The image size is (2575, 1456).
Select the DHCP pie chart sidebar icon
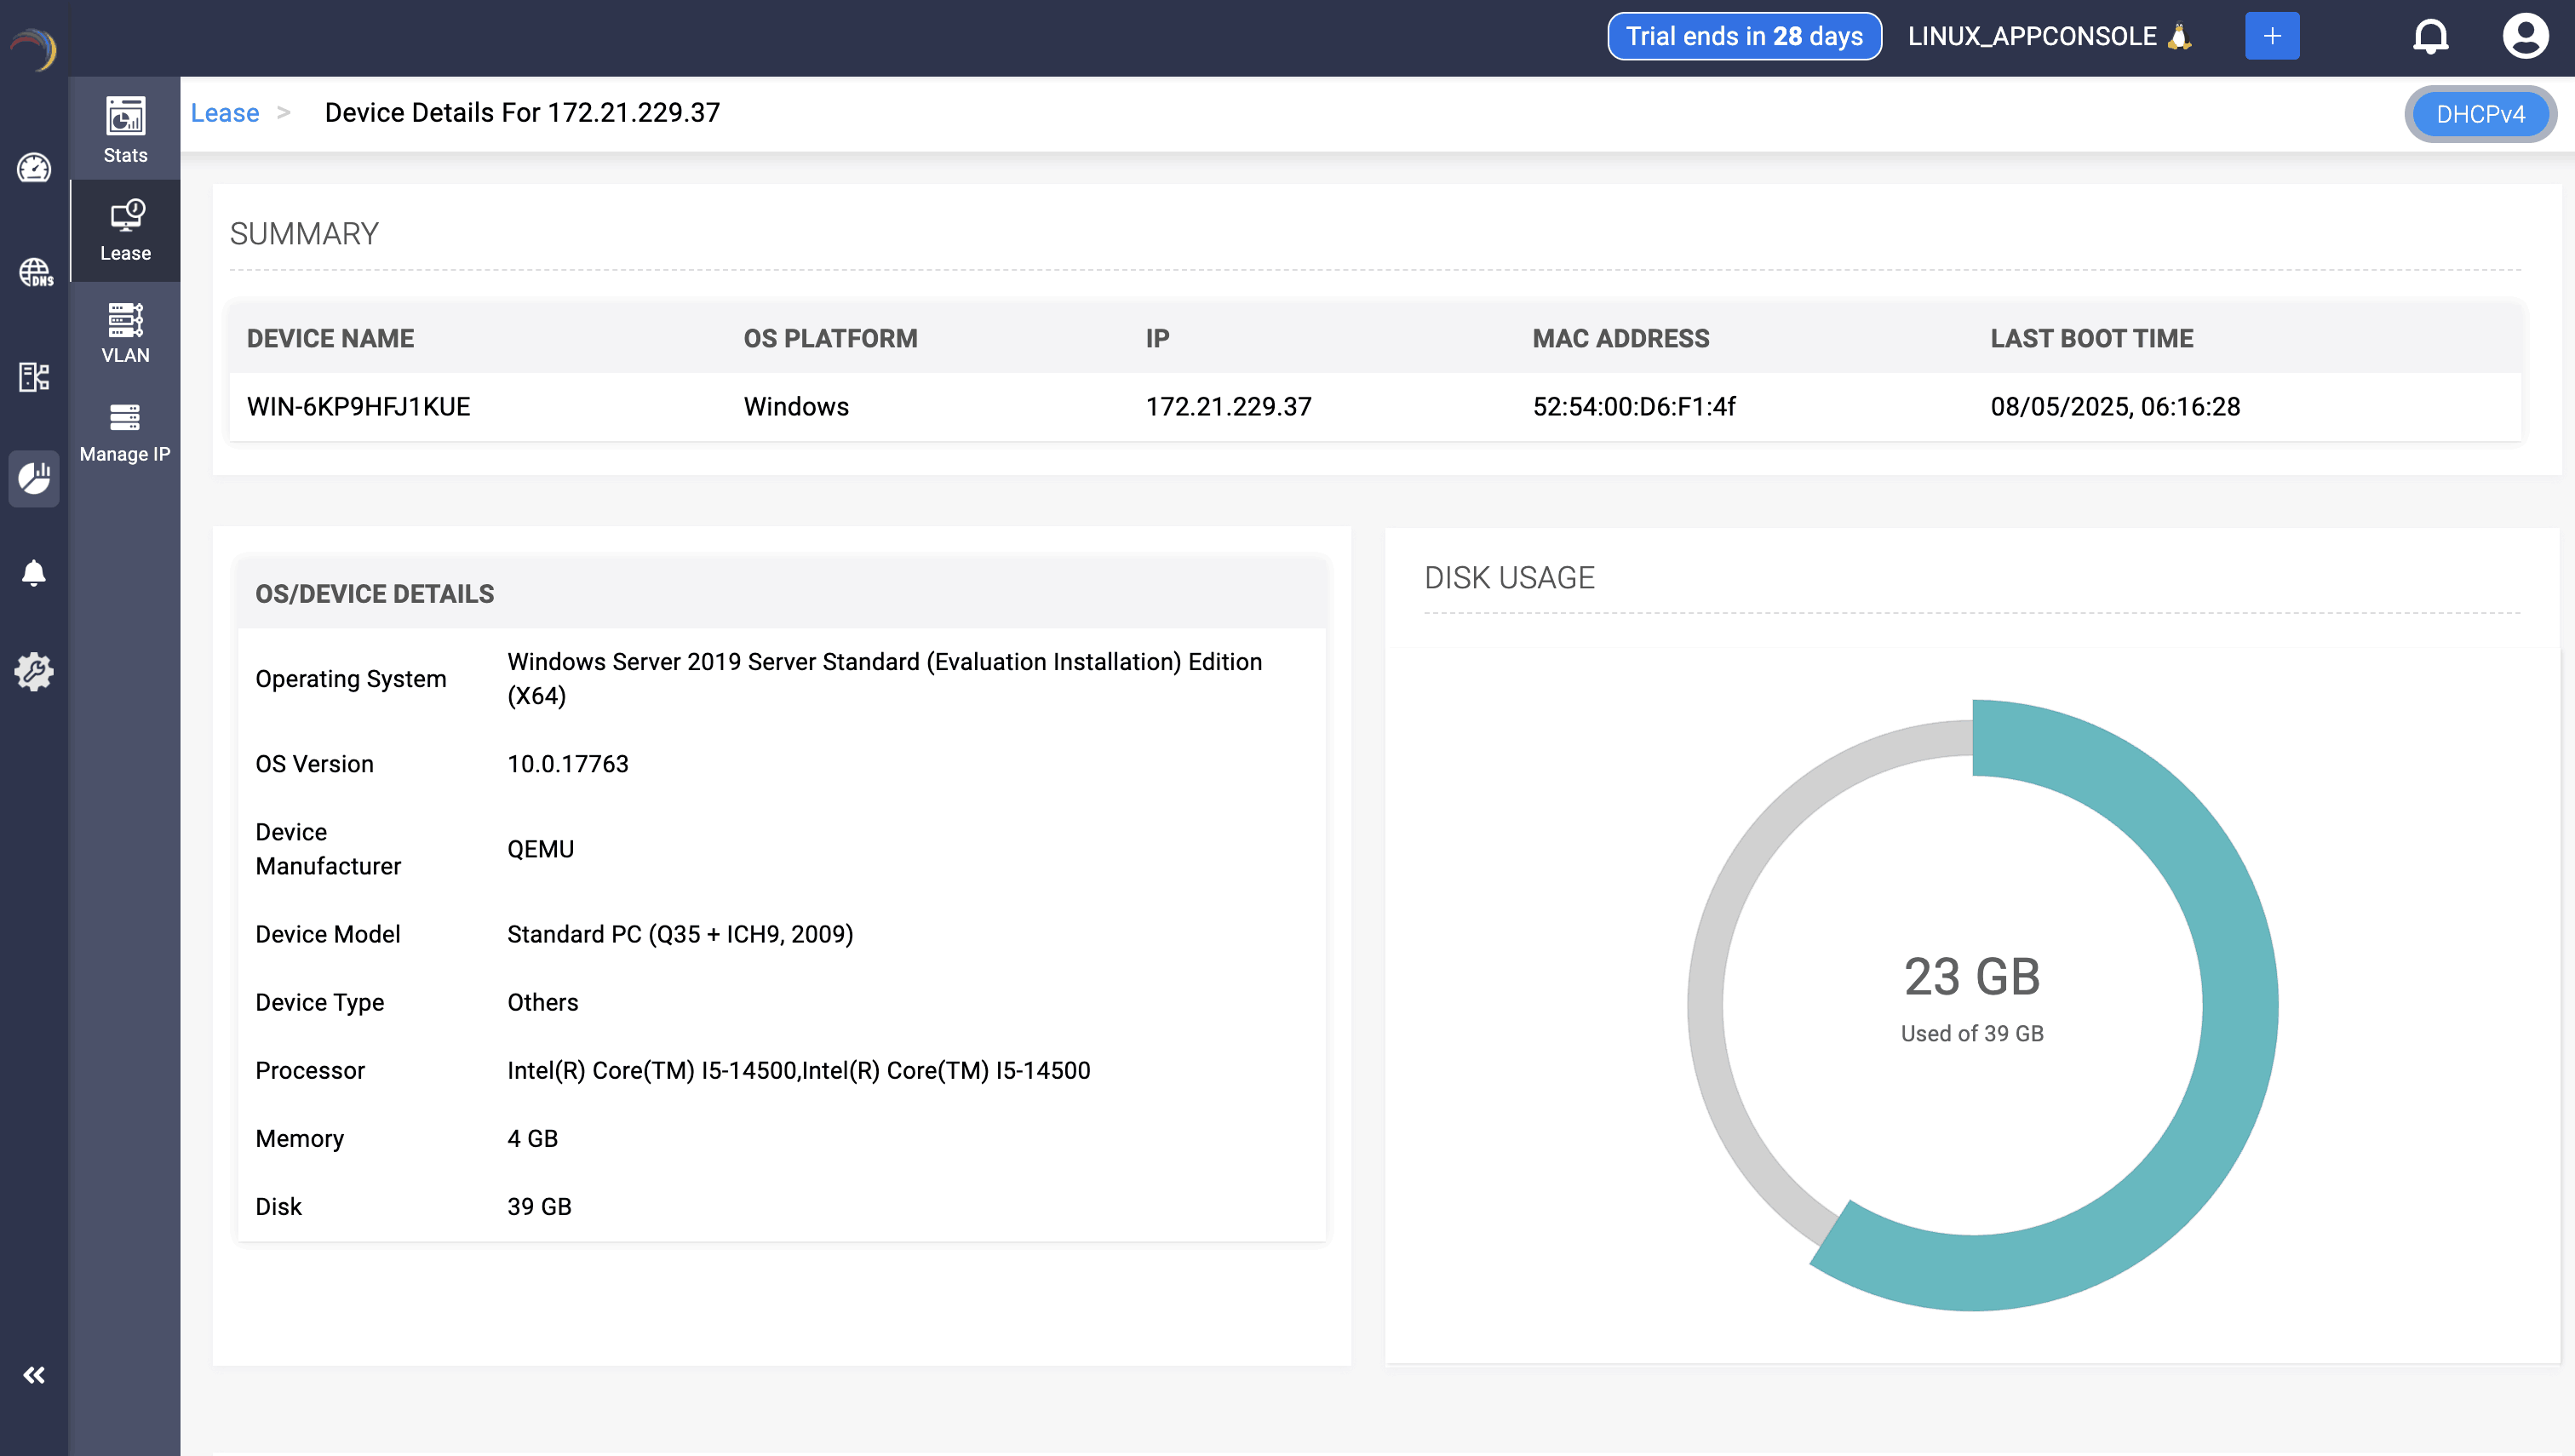point(34,478)
